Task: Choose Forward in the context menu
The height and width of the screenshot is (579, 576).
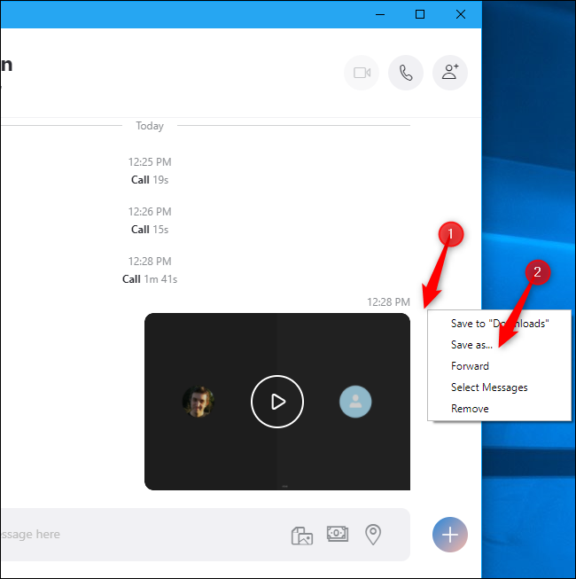Action: [470, 366]
